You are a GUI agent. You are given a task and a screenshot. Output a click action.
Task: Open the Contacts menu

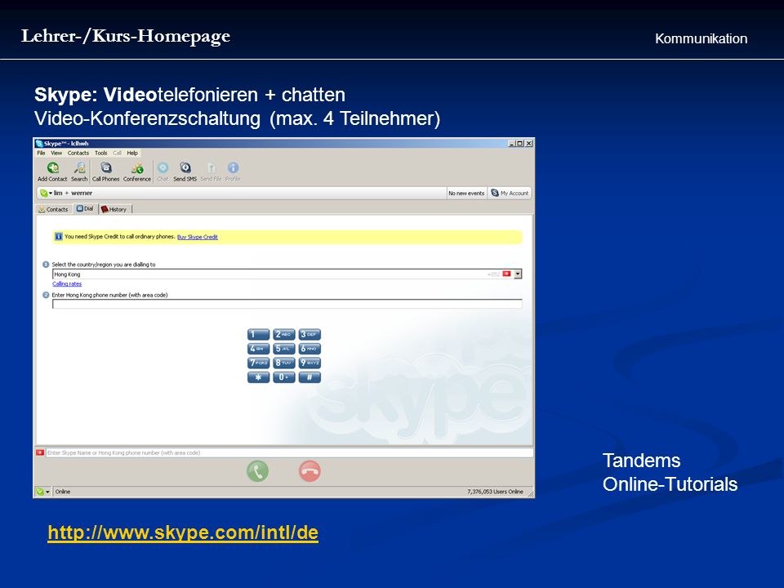pyautogui.click(x=78, y=153)
